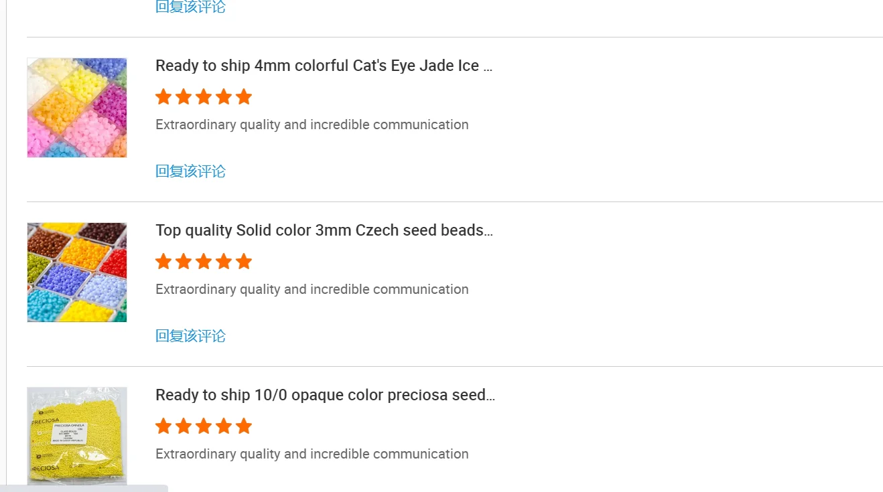Open the colorful Cat's Eye Jade beads thumbnail
Screen dimensions: 883x492
(77, 108)
